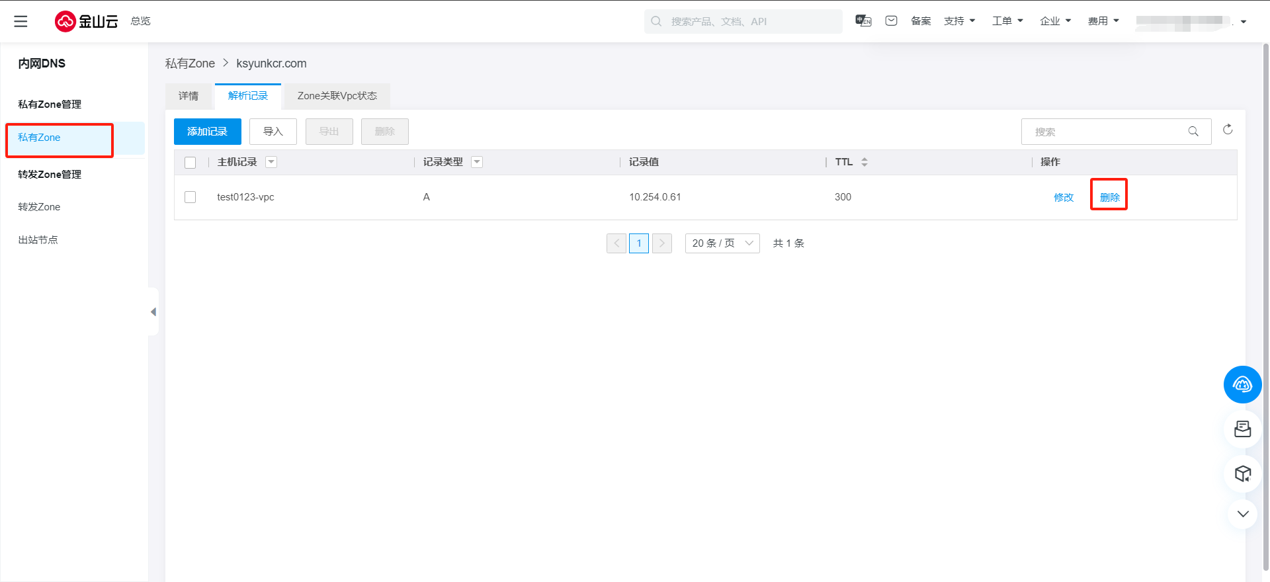The image size is (1270, 582).
Task: Switch to the 详情 tab
Action: pos(189,96)
